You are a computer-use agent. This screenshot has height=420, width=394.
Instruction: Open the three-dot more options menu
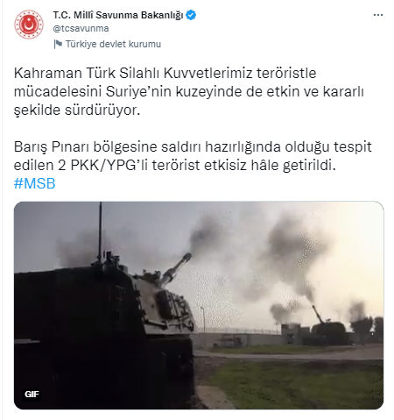(x=378, y=15)
